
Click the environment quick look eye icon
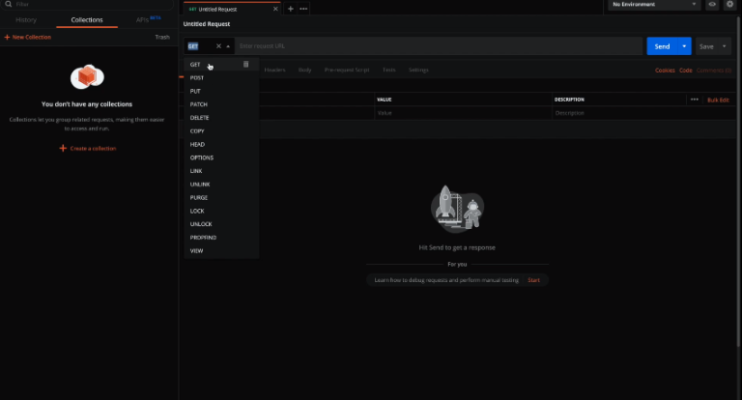pyautogui.click(x=712, y=5)
